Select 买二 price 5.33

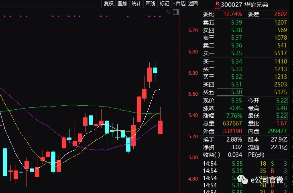coord(236,69)
